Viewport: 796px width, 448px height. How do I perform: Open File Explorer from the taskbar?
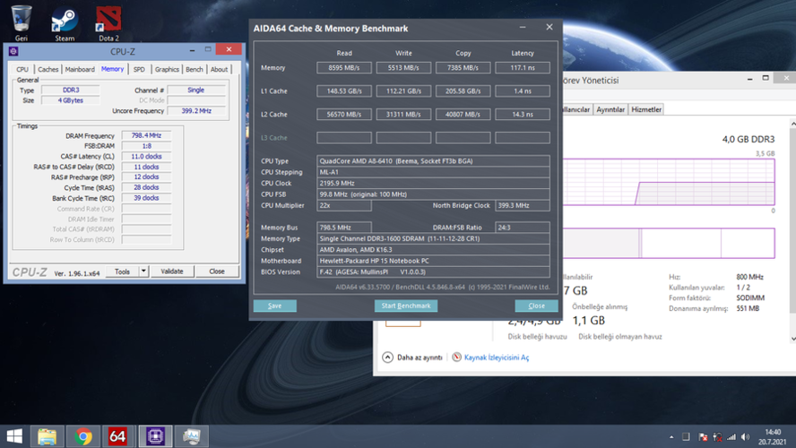tap(48, 436)
